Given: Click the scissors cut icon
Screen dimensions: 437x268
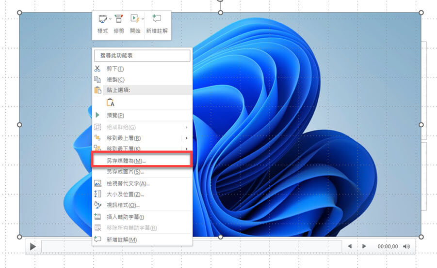Looking at the screenshot, I should point(97,68).
